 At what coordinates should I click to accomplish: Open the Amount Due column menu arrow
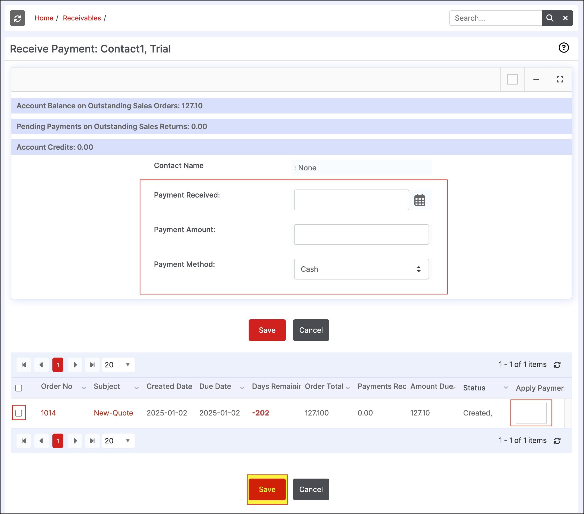point(454,388)
